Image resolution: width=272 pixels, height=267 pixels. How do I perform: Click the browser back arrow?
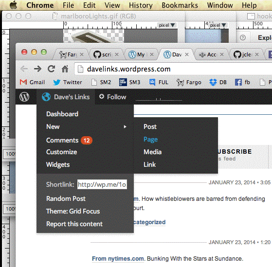24,69
